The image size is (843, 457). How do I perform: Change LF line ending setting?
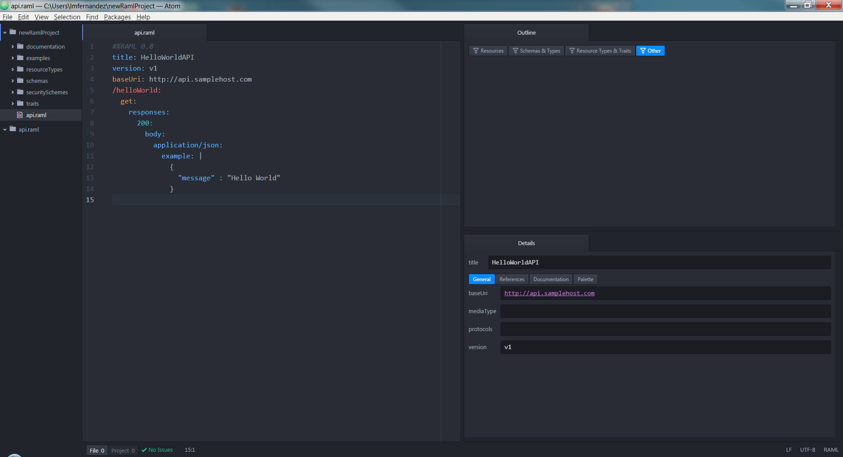789,450
